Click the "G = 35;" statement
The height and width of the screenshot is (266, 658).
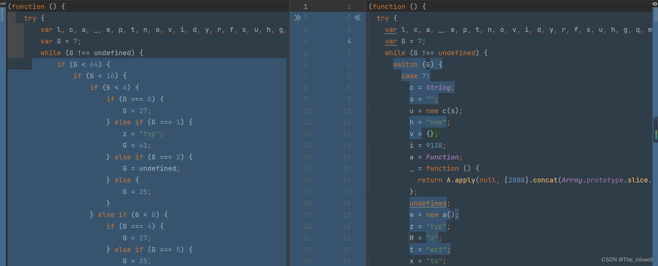click(x=137, y=261)
